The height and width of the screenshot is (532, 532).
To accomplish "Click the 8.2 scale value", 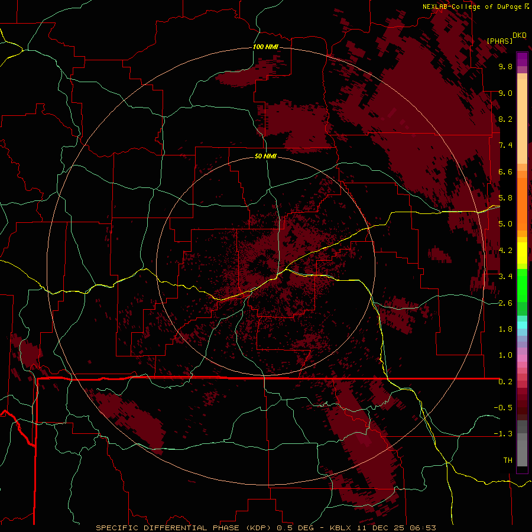I will coord(505,119).
